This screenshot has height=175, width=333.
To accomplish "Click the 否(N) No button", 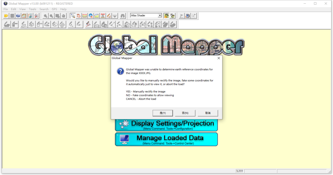I will [185, 113].
